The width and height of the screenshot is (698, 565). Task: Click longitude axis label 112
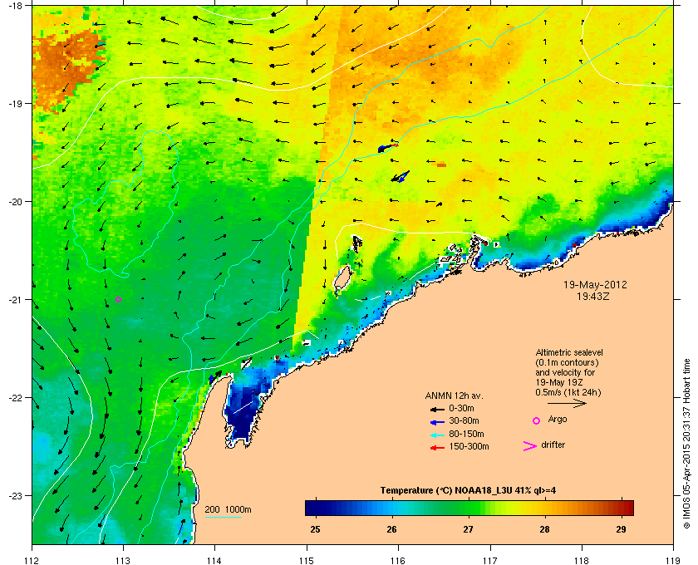click(x=32, y=560)
